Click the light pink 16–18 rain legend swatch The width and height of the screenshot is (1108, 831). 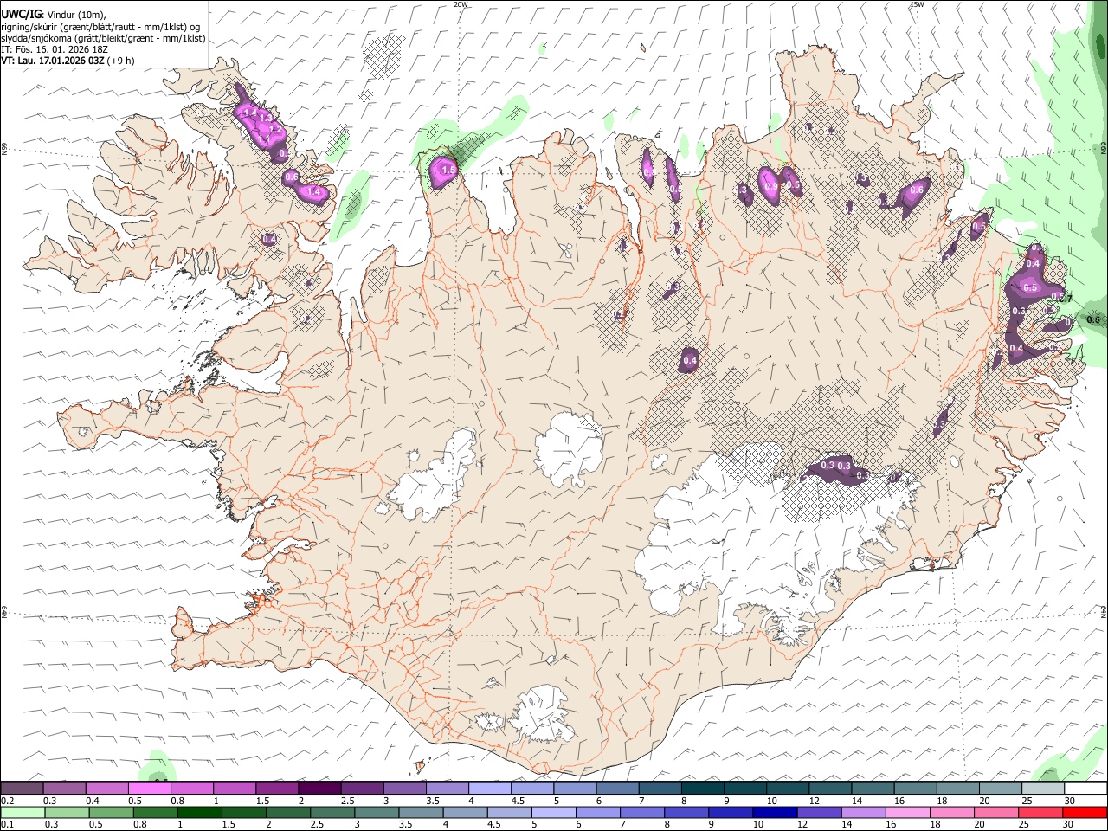click(911, 813)
